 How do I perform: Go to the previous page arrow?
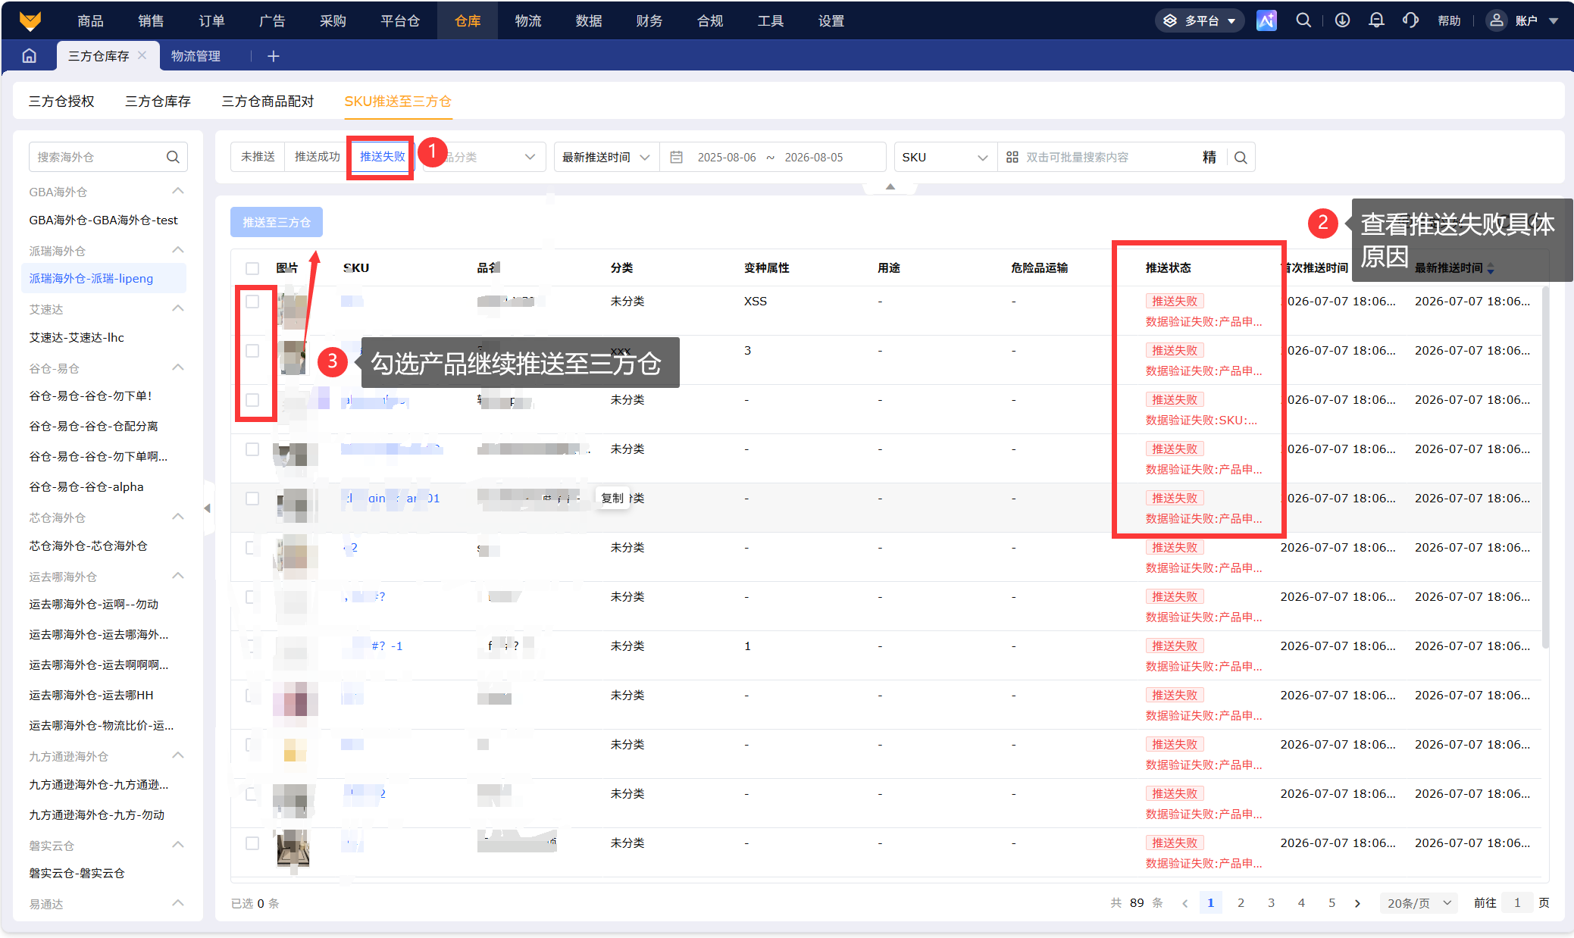click(1185, 903)
